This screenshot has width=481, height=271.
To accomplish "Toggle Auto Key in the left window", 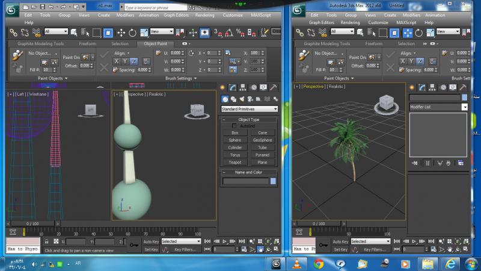I will pos(151,241).
